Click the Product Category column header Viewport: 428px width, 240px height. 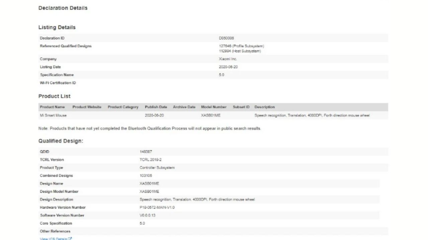click(123, 107)
